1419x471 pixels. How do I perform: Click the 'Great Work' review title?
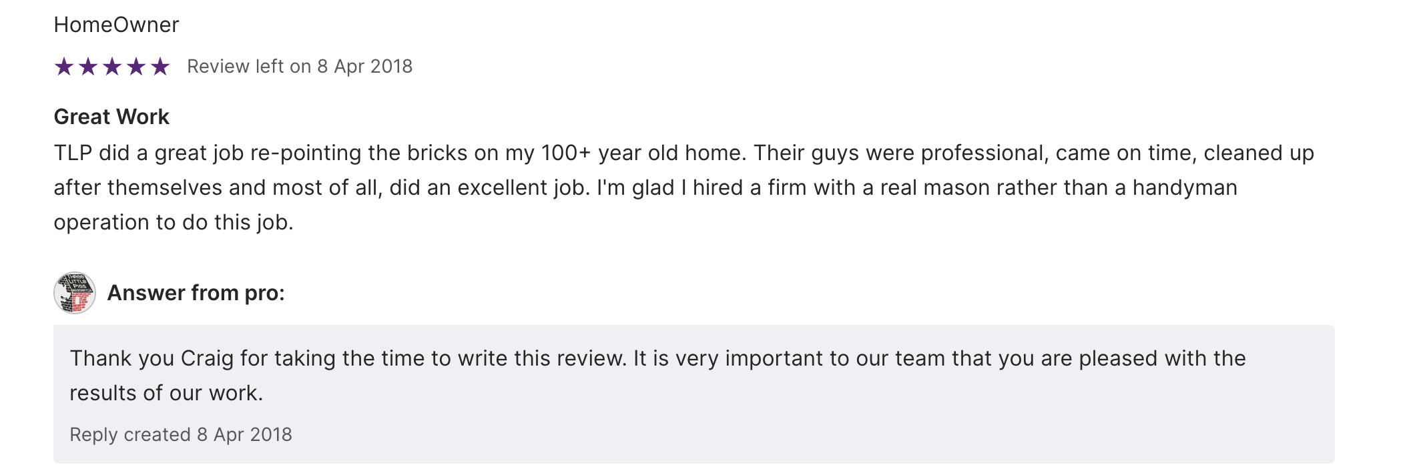(111, 117)
